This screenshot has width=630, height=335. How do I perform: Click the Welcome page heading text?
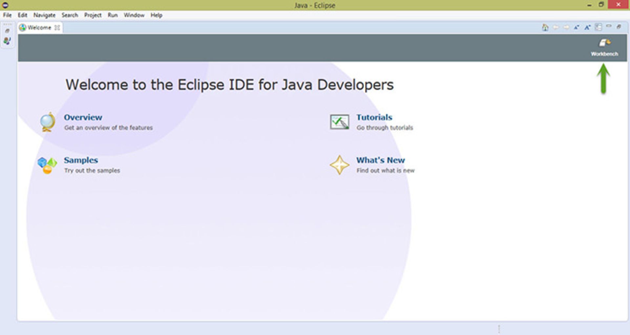[230, 85]
